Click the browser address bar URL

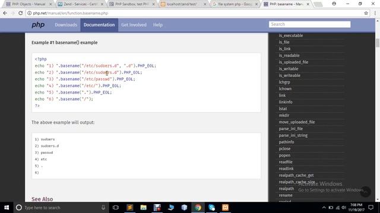click(70, 13)
